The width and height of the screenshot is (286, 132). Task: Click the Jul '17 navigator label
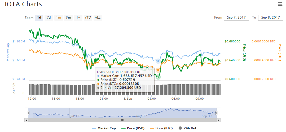coord(75,116)
